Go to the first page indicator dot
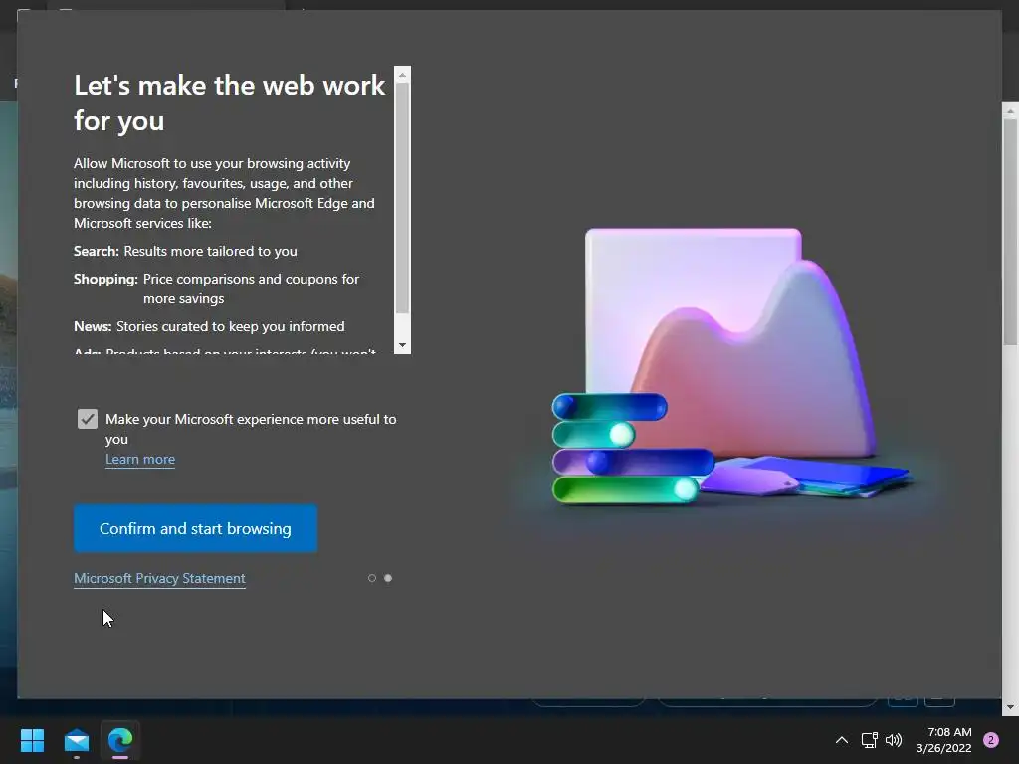Viewport: 1019px width, 764px height. 372,578
